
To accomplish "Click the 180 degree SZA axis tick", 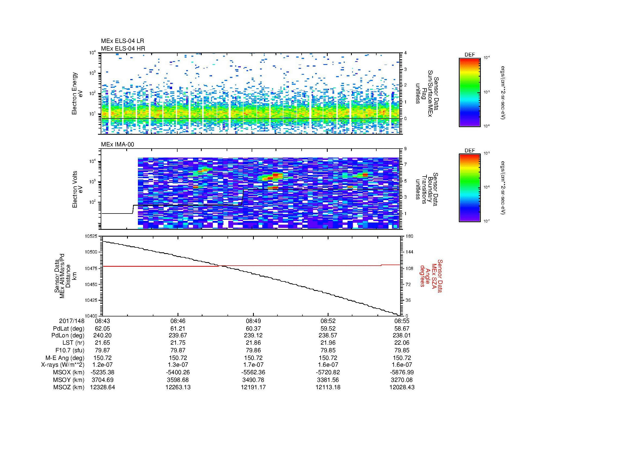I will (x=409, y=236).
